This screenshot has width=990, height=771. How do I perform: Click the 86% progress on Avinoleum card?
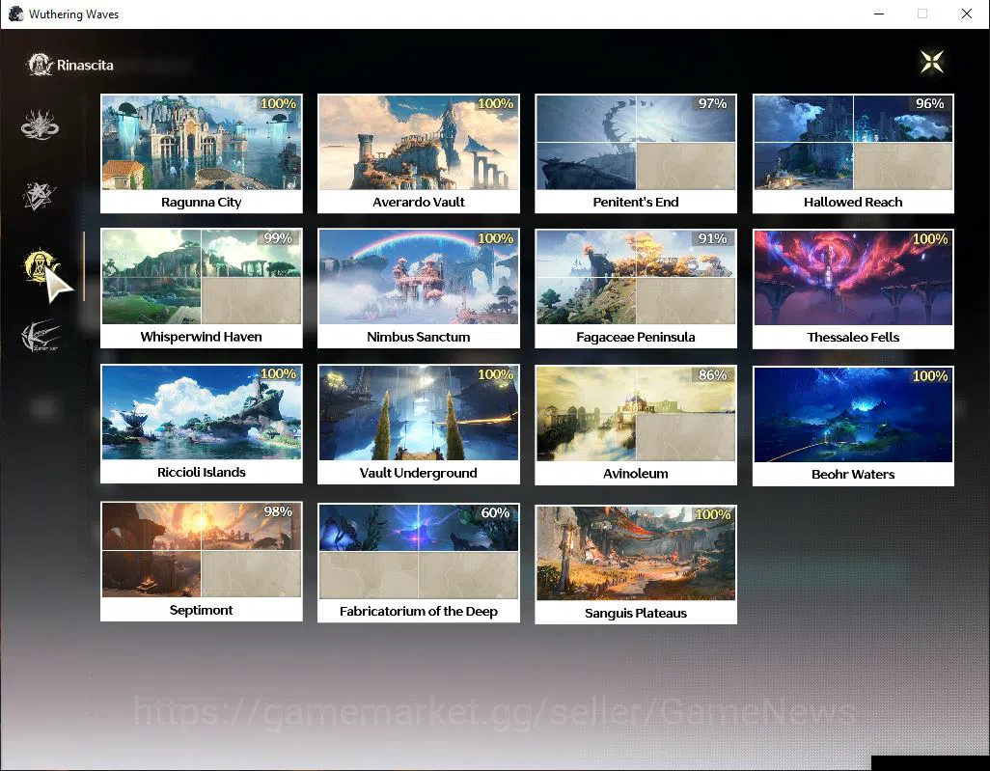tap(712, 375)
